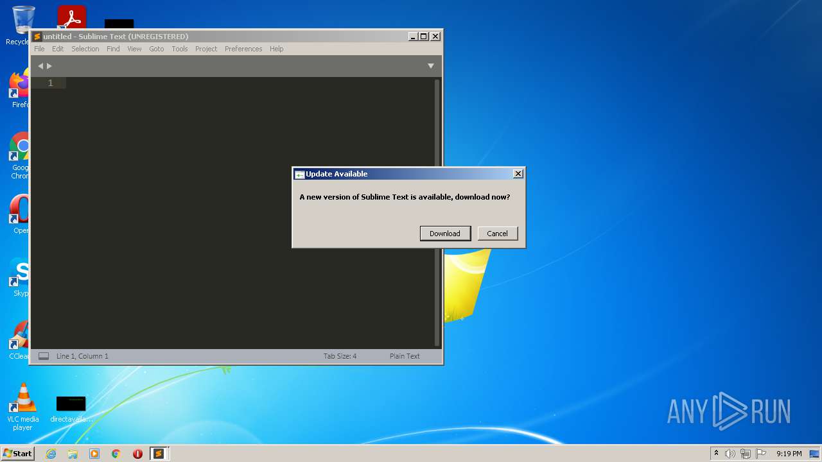The height and width of the screenshot is (462, 822).
Task: Cancel the Sublime Text update dialog
Action: tap(497, 234)
